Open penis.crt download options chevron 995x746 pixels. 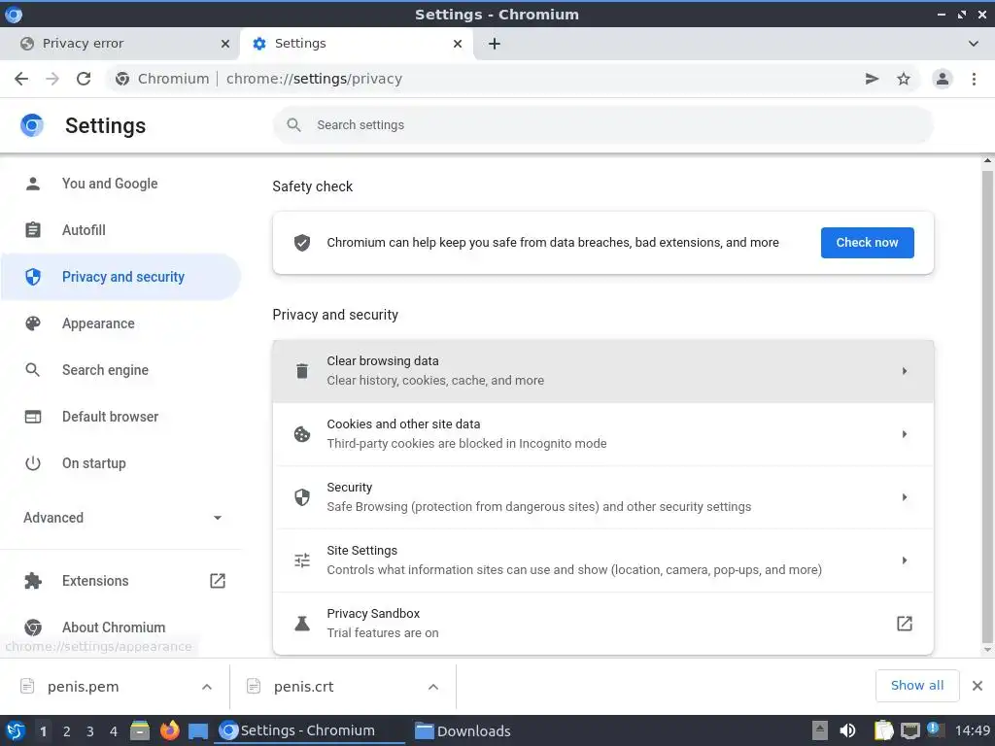(x=432, y=687)
